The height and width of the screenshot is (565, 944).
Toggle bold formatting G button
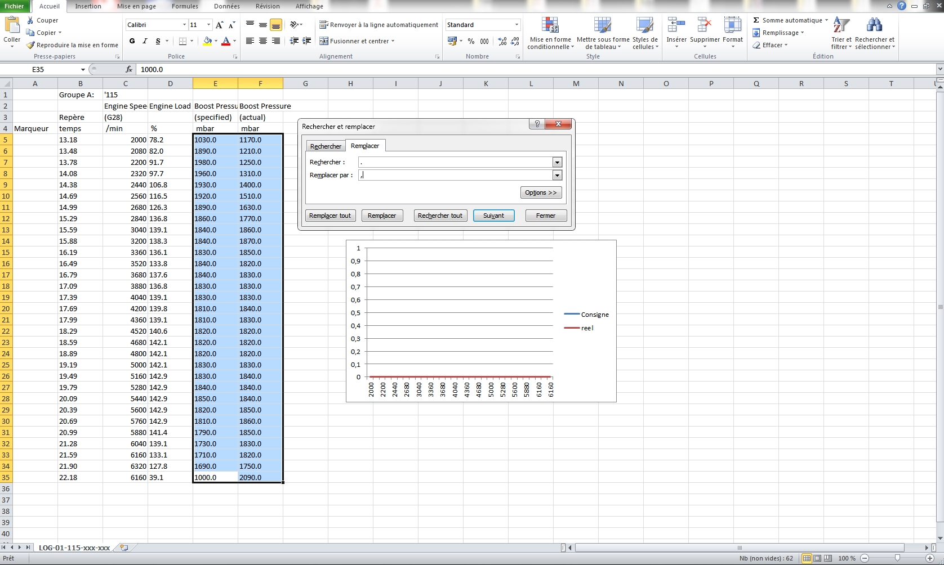click(132, 41)
